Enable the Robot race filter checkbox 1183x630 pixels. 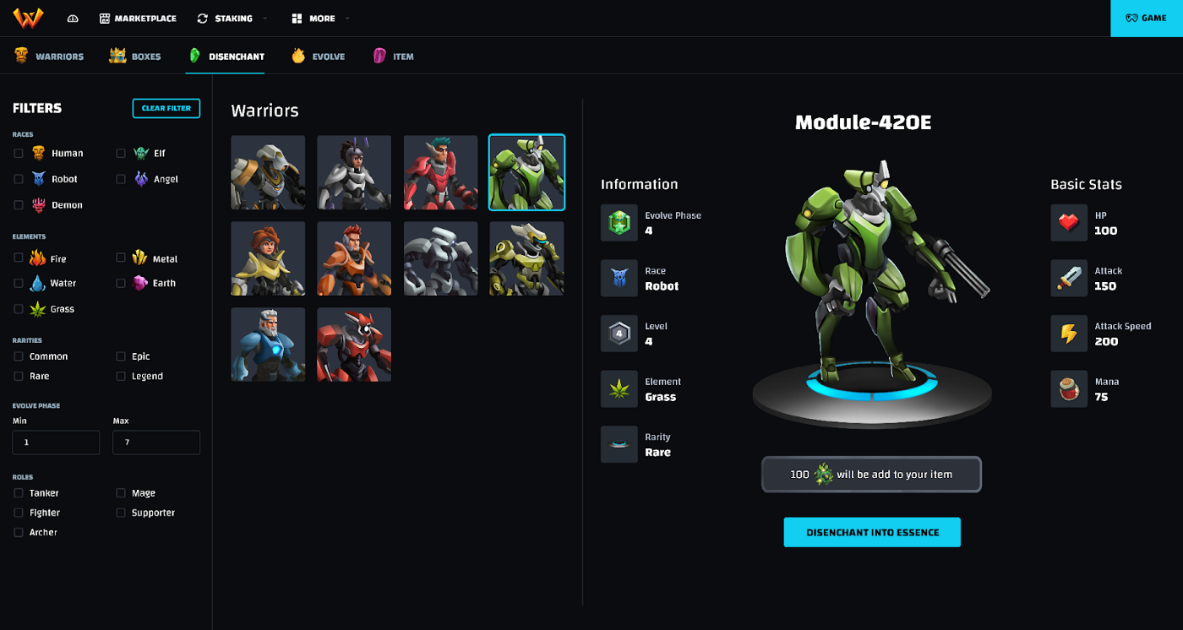(19, 179)
